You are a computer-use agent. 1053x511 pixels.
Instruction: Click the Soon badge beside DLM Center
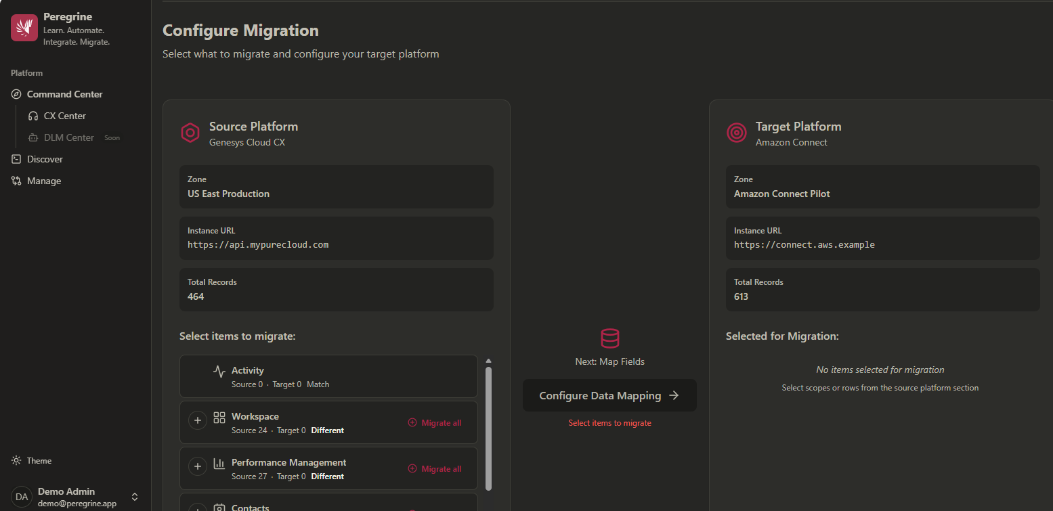point(112,137)
